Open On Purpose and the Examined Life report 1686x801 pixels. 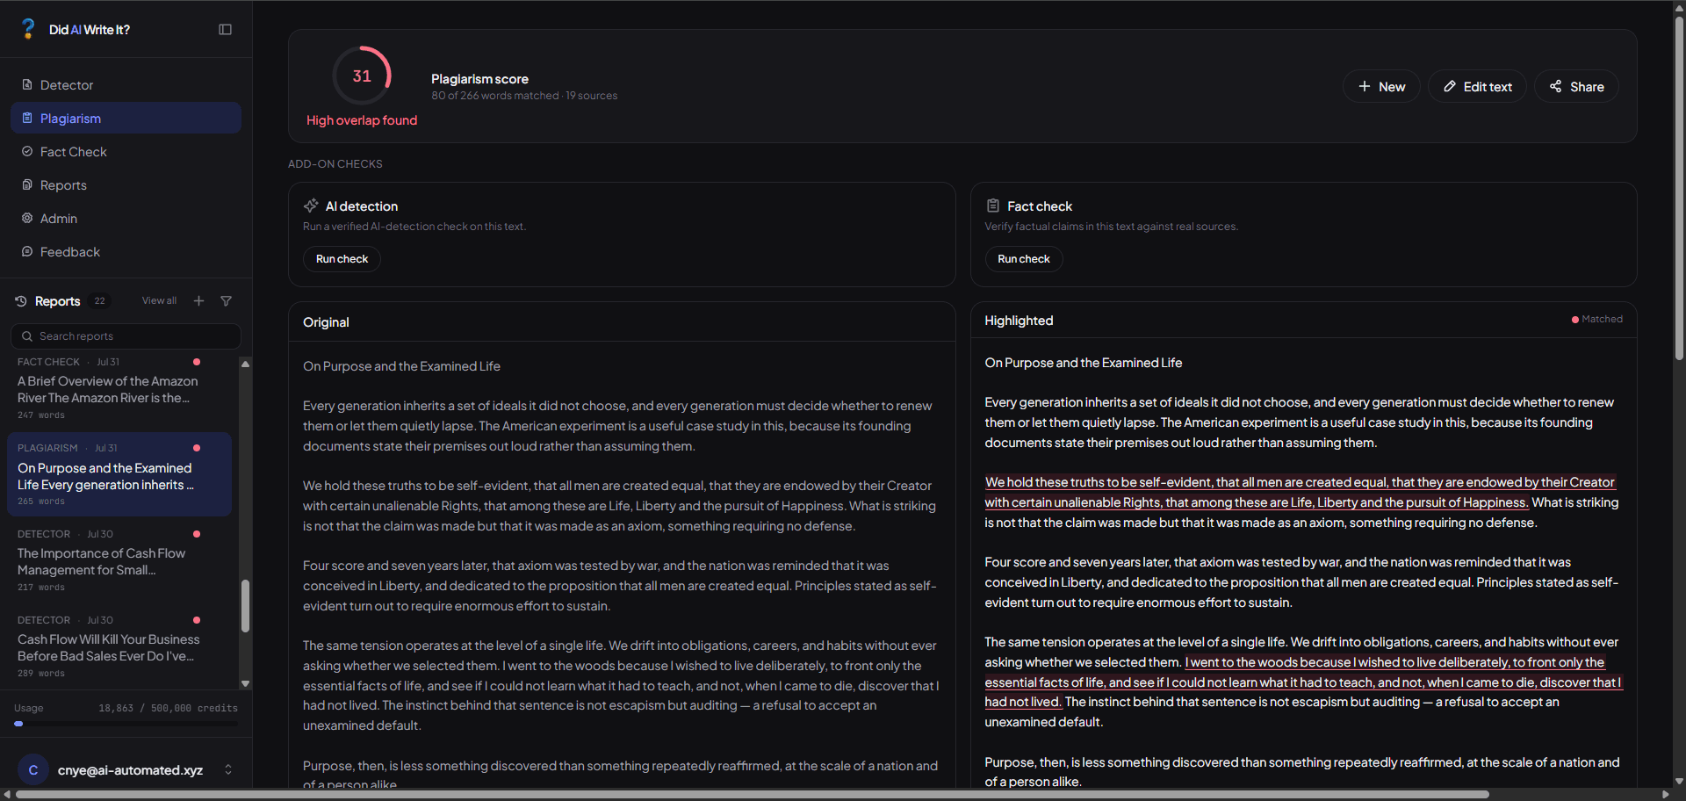click(119, 474)
